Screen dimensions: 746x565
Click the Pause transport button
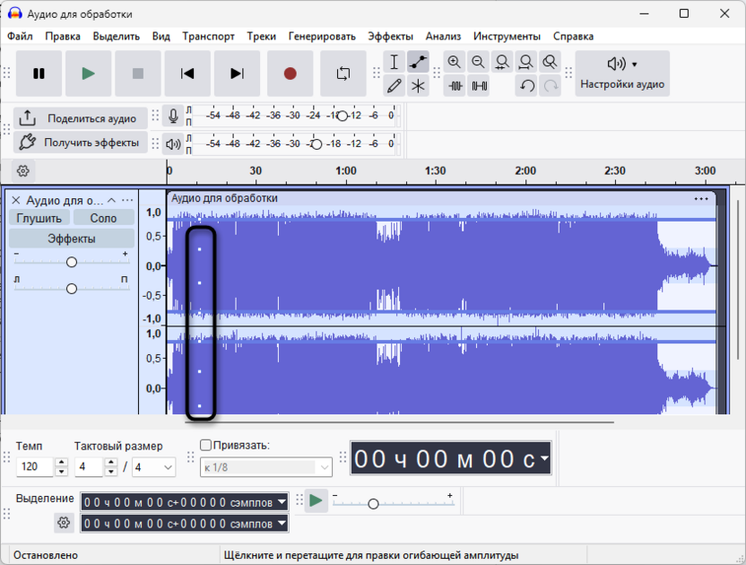[39, 74]
